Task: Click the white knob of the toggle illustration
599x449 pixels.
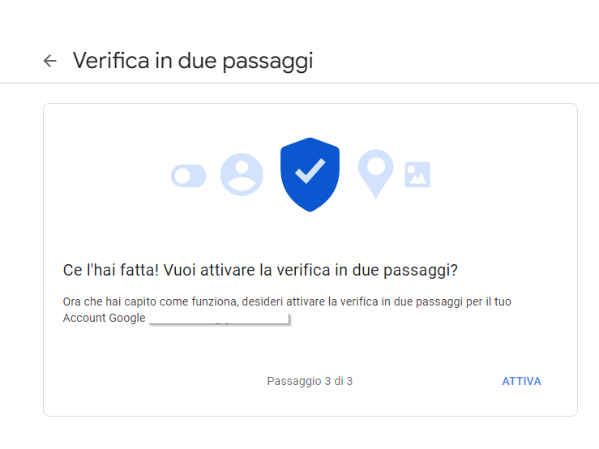Action: 182,176
